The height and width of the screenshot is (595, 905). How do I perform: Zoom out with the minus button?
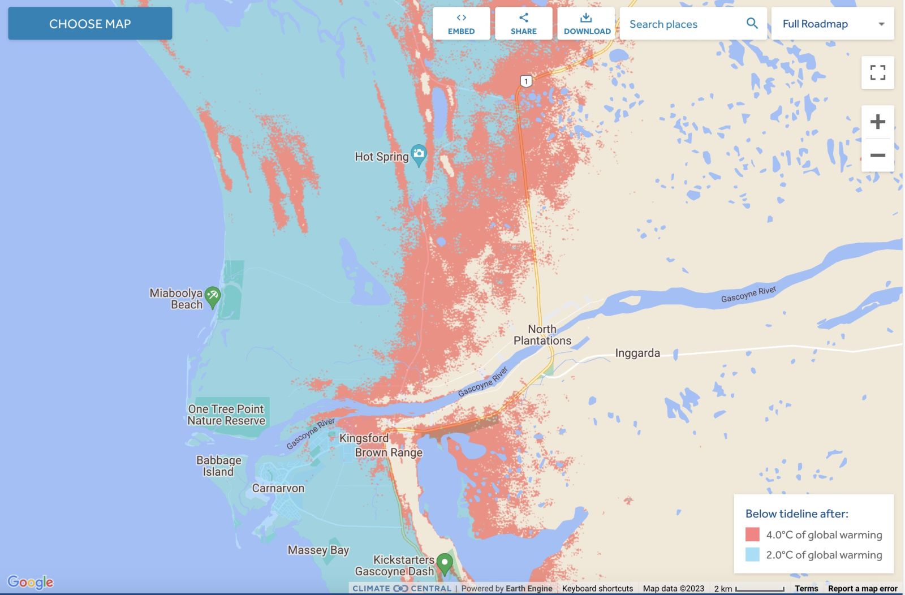click(877, 155)
